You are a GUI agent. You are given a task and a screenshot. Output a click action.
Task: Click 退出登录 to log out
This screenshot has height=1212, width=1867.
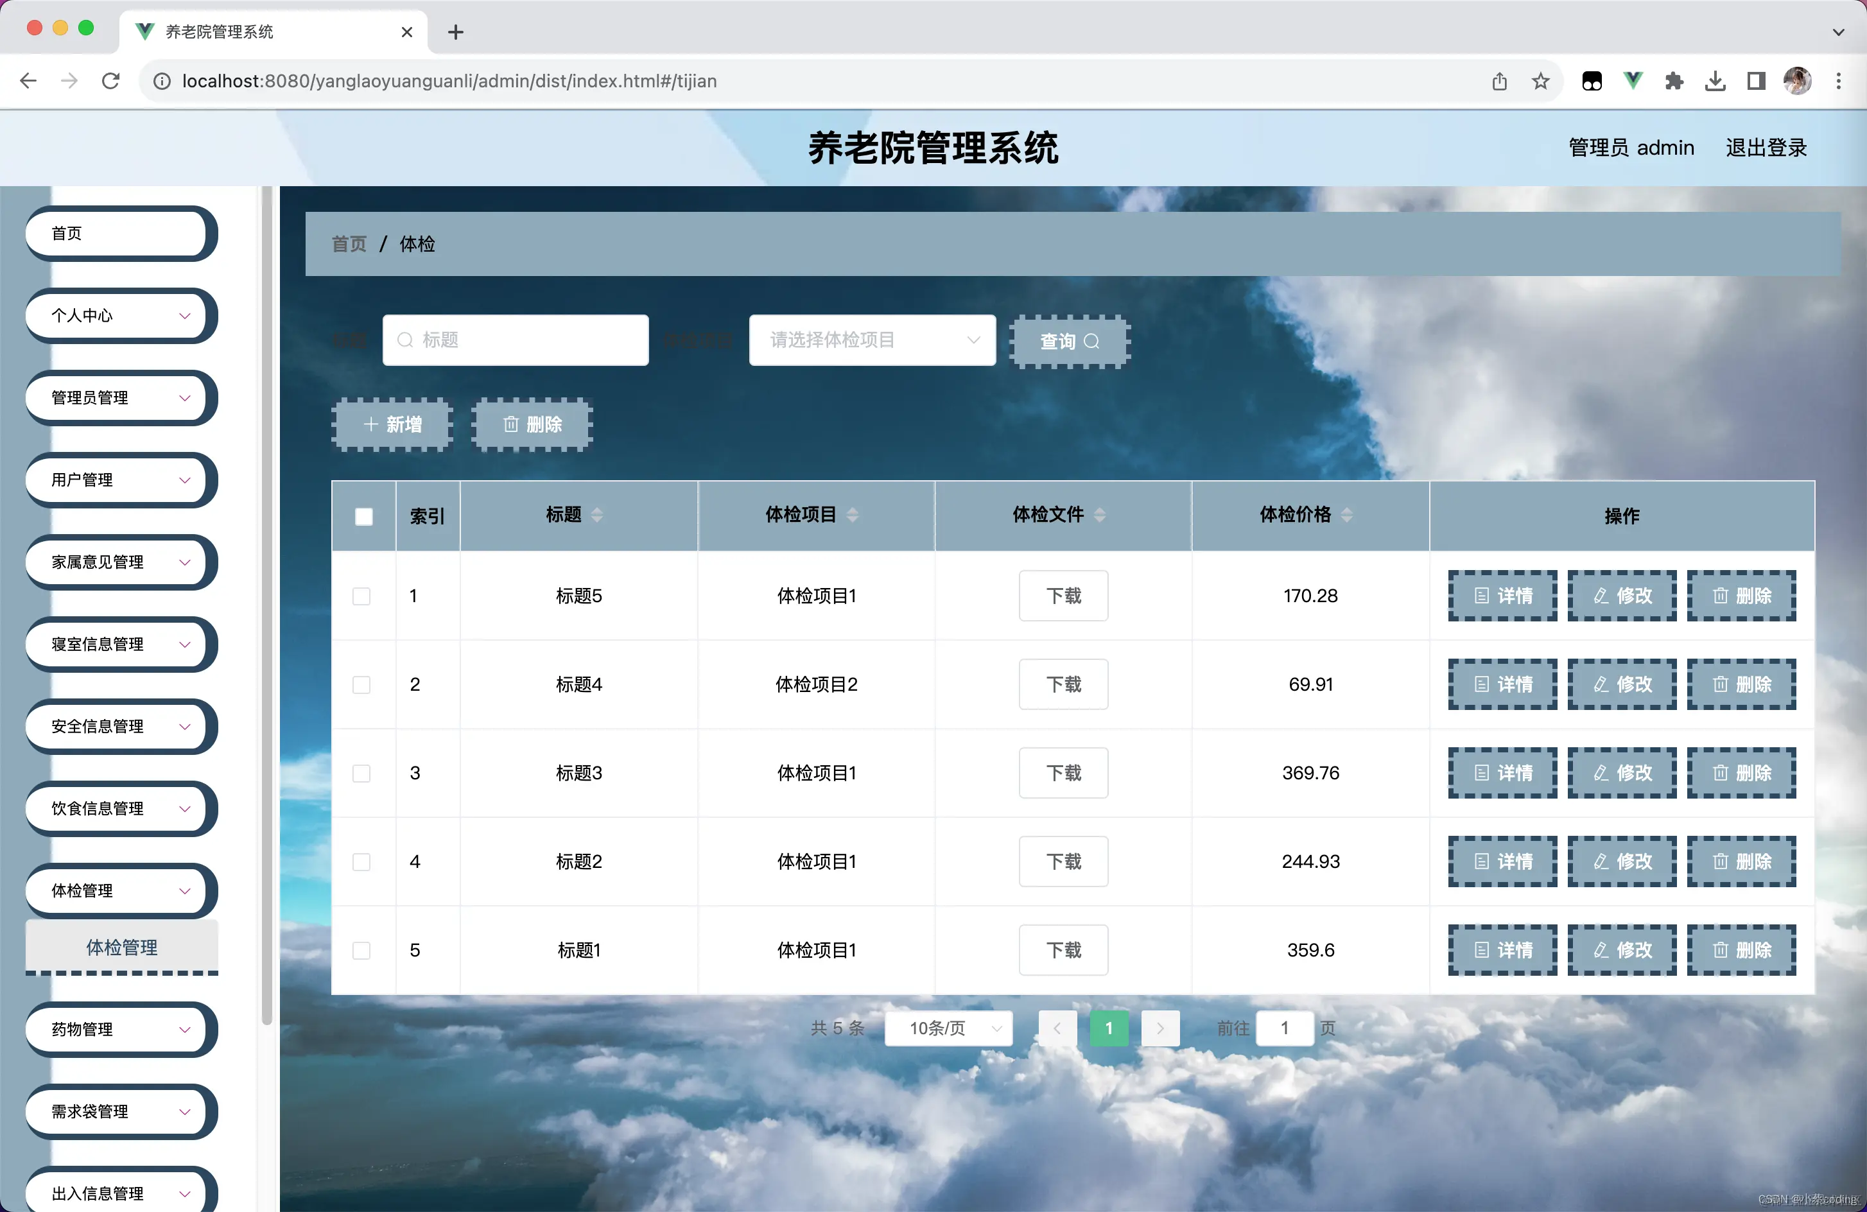click(x=1765, y=148)
